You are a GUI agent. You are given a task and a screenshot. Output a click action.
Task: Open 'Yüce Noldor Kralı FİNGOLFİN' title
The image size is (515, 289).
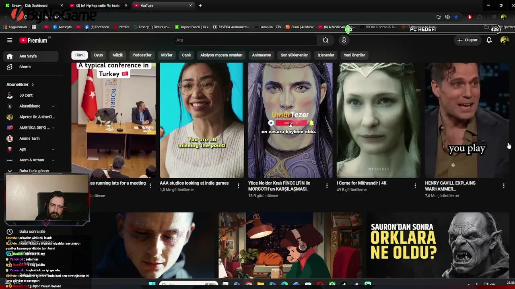[x=279, y=186]
